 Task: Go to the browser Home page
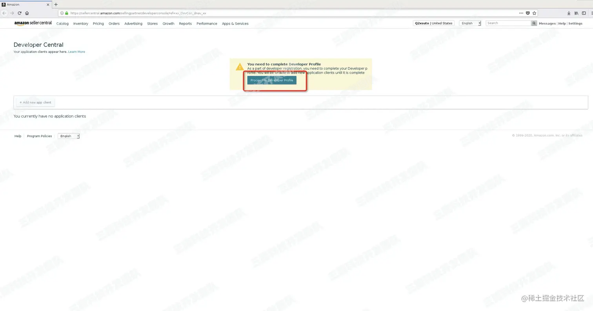[x=27, y=13]
